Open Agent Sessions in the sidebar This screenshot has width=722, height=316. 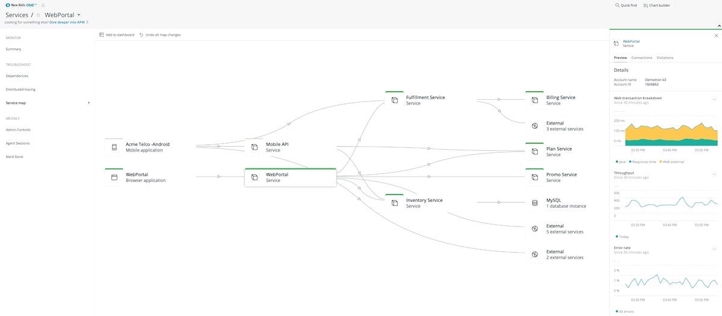tap(18, 143)
